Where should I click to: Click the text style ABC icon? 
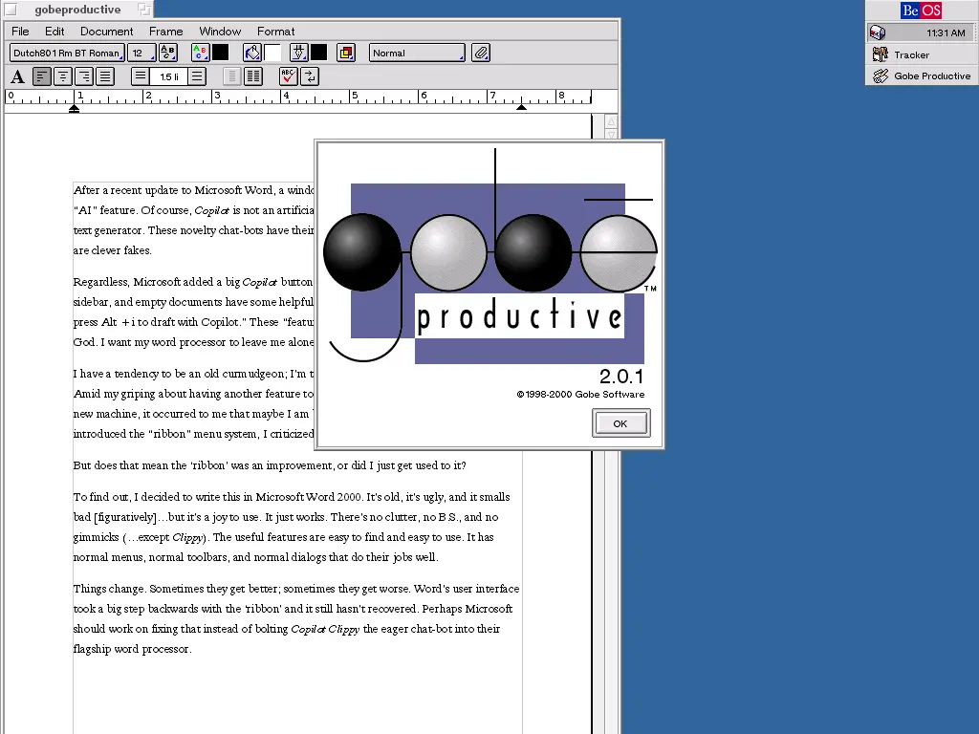[x=168, y=53]
